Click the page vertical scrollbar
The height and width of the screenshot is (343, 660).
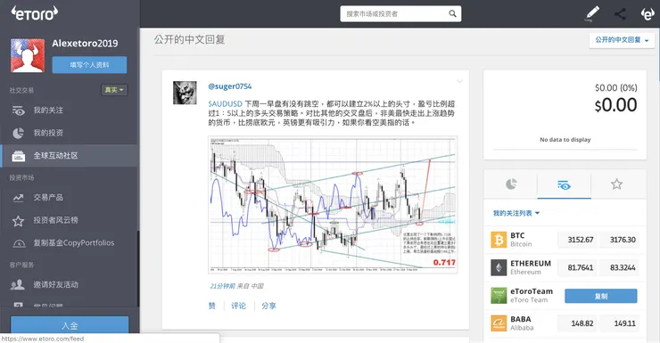point(658,54)
